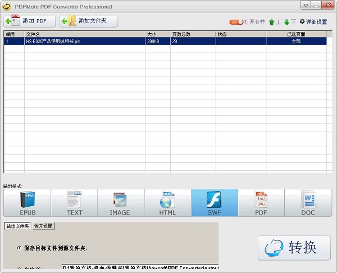Switch to 合并设置 tab
Screen dimensions: 337x273
tap(43, 226)
